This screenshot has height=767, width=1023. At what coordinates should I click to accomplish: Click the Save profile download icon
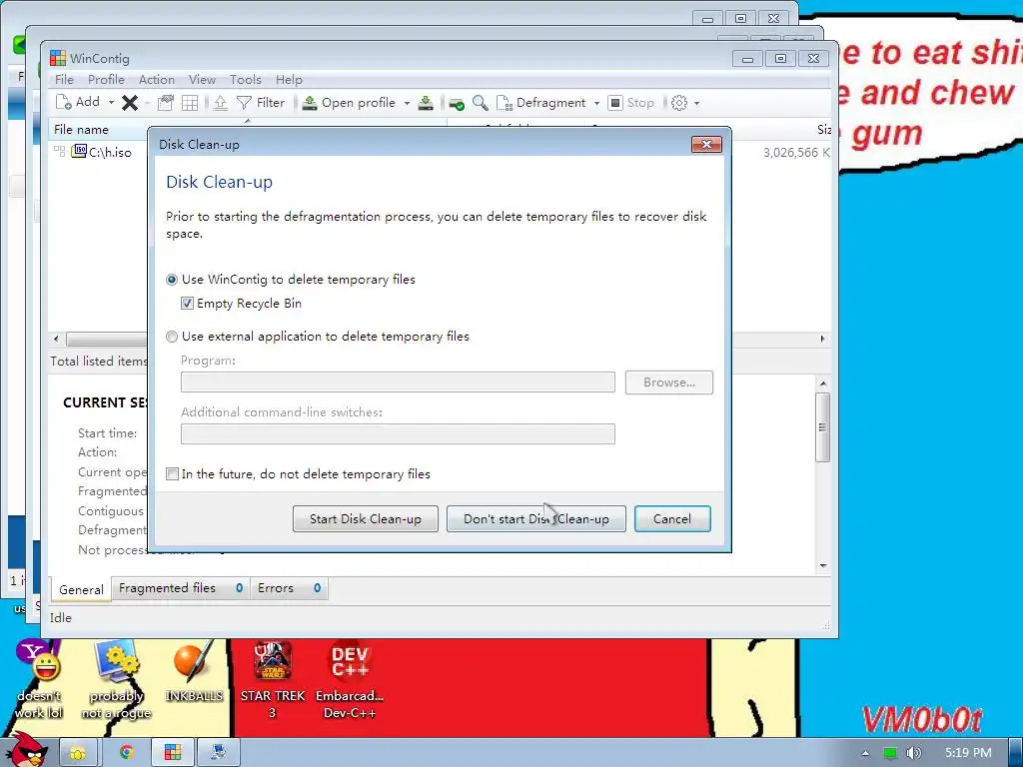pos(426,103)
